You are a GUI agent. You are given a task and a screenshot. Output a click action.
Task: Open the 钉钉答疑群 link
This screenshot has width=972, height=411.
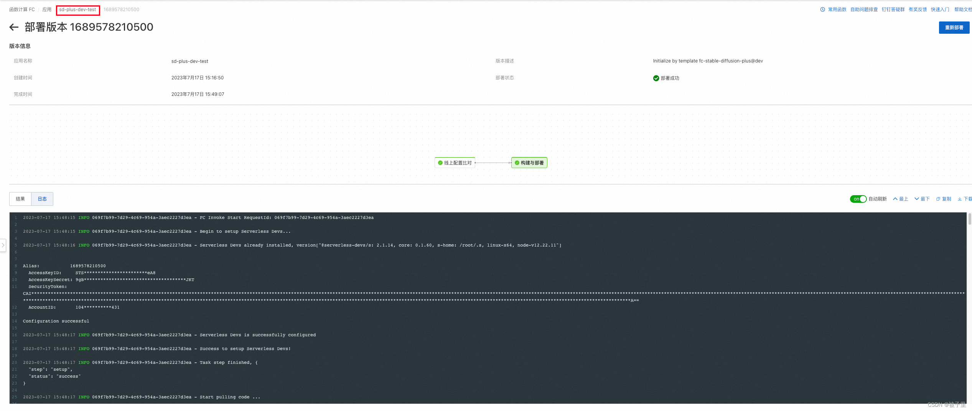click(893, 10)
